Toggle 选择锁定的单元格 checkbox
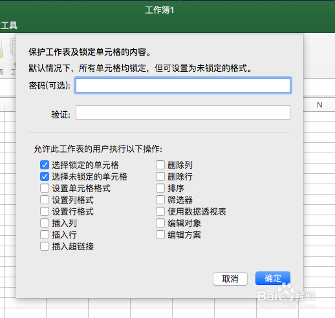Viewport: 335px width, 318px height. pyautogui.click(x=45, y=165)
